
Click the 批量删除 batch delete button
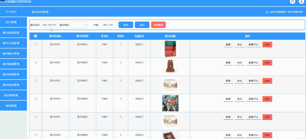(x=158, y=25)
